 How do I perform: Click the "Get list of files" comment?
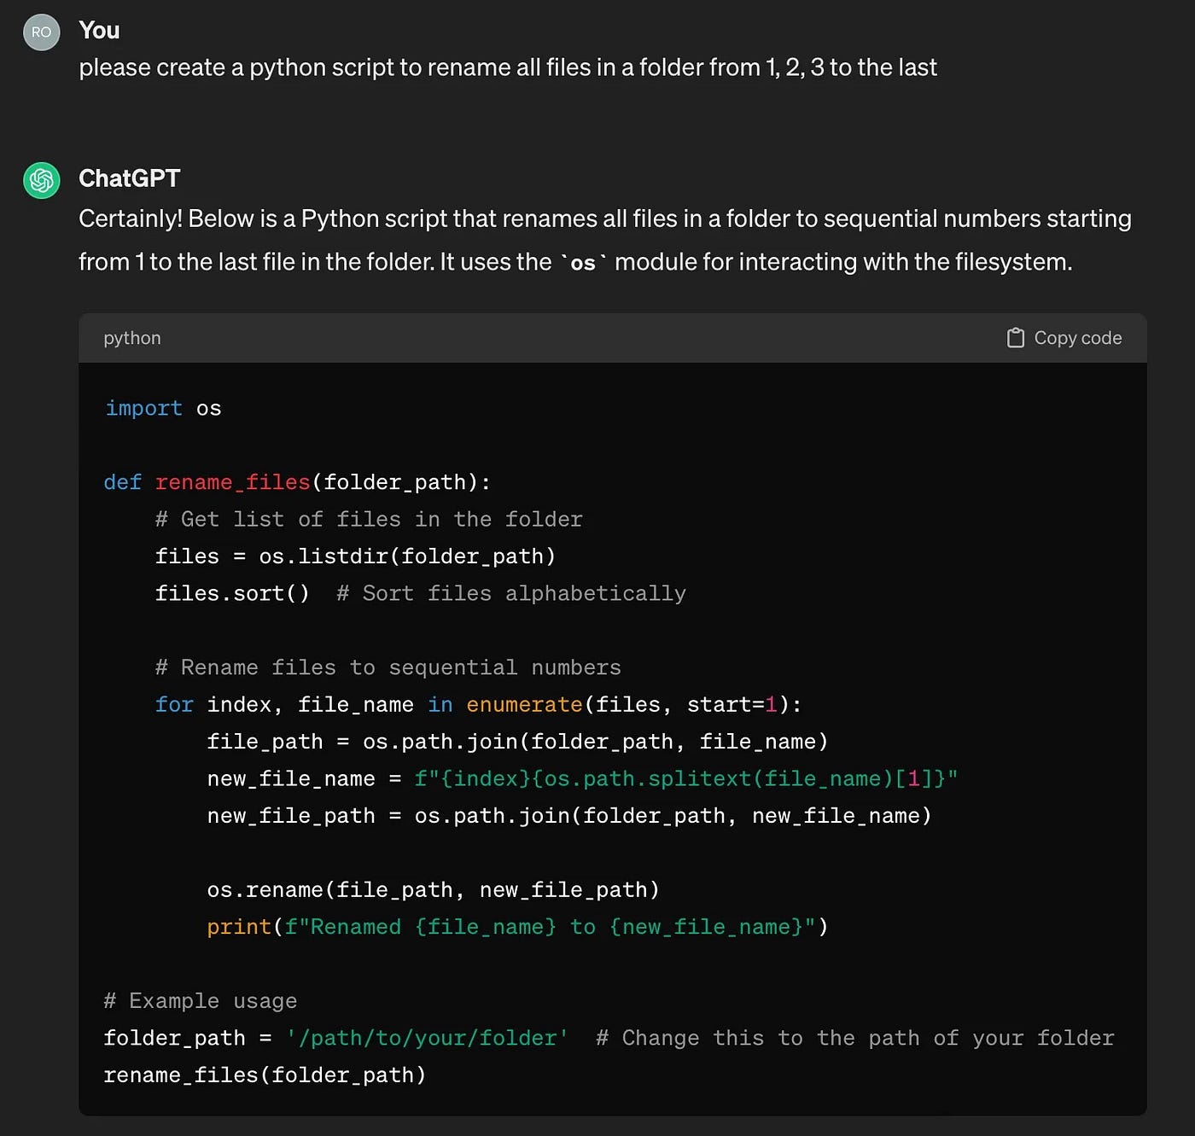coord(369,520)
